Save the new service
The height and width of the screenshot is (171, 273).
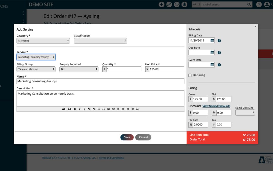tap(127, 137)
